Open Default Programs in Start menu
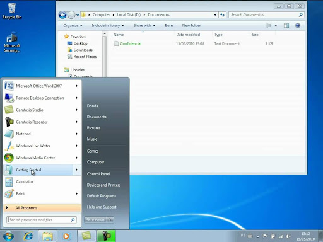The height and width of the screenshot is (242, 323). click(102, 196)
